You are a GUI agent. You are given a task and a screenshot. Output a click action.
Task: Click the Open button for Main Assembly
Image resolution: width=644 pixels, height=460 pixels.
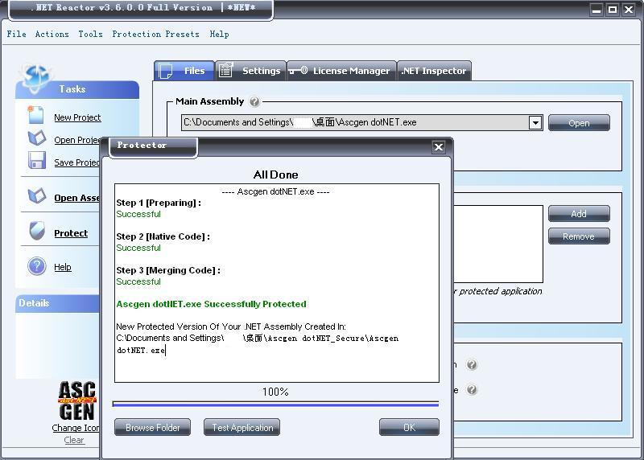(579, 123)
